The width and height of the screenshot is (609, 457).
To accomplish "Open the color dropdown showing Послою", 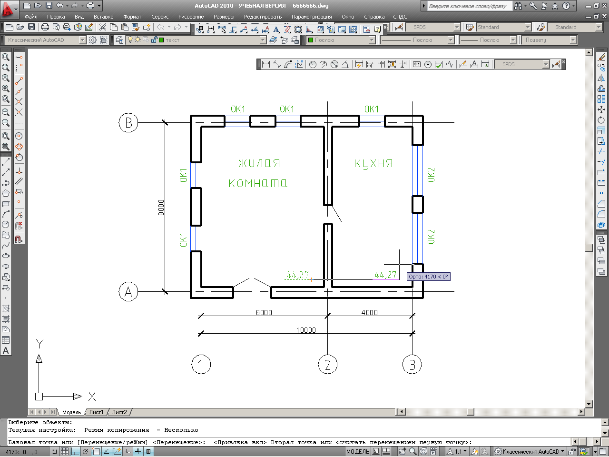I will [372, 40].
